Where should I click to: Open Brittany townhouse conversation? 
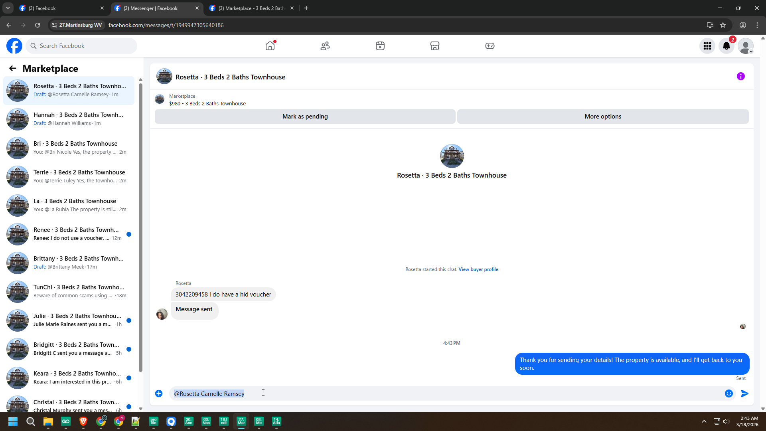click(x=69, y=263)
